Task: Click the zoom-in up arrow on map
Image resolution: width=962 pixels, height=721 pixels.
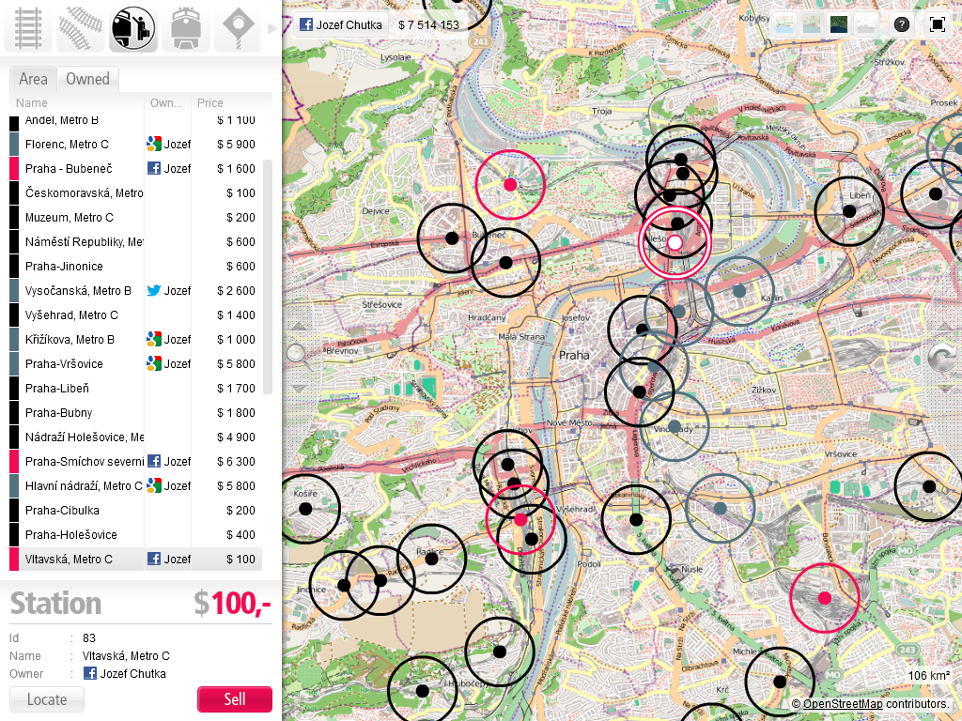Action: [298, 326]
